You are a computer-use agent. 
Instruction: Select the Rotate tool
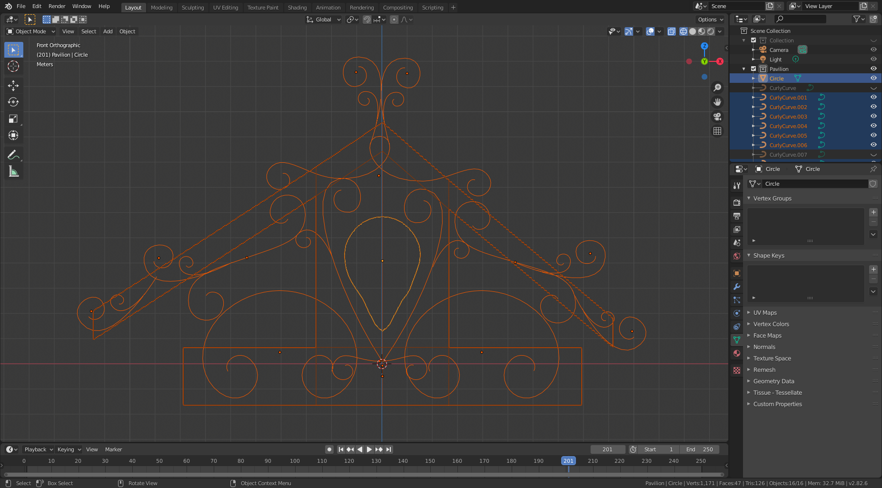pyautogui.click(x=13, y=102)
